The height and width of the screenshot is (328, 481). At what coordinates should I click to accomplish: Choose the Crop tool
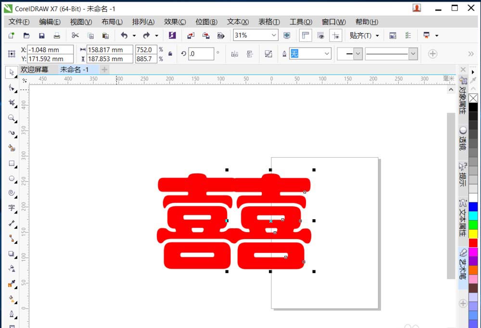point(12,103)
